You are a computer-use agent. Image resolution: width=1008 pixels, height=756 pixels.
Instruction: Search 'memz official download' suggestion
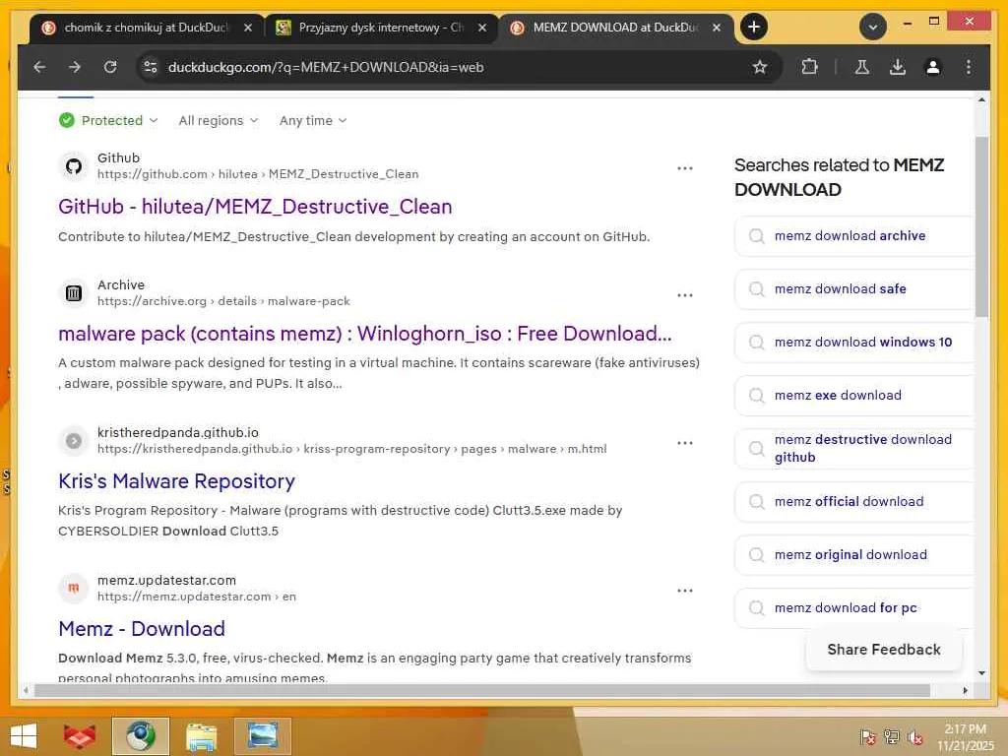(x=853, y=501)
